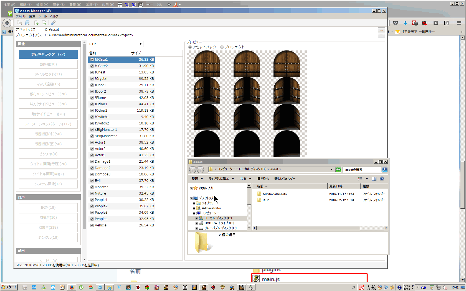Click the 新しいフォルダー button
The width and height of the screenshot is (466, 291).
coord(285,179)
